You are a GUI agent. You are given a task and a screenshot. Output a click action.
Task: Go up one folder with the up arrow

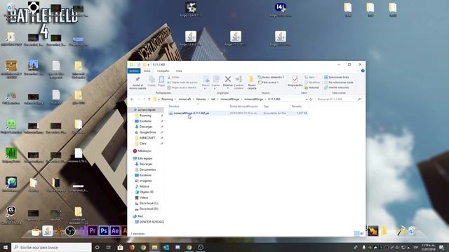(x=149, y=99)
